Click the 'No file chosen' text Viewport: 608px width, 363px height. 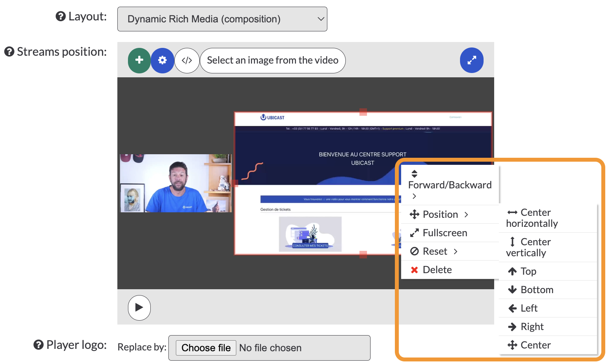tap(270, 348)
